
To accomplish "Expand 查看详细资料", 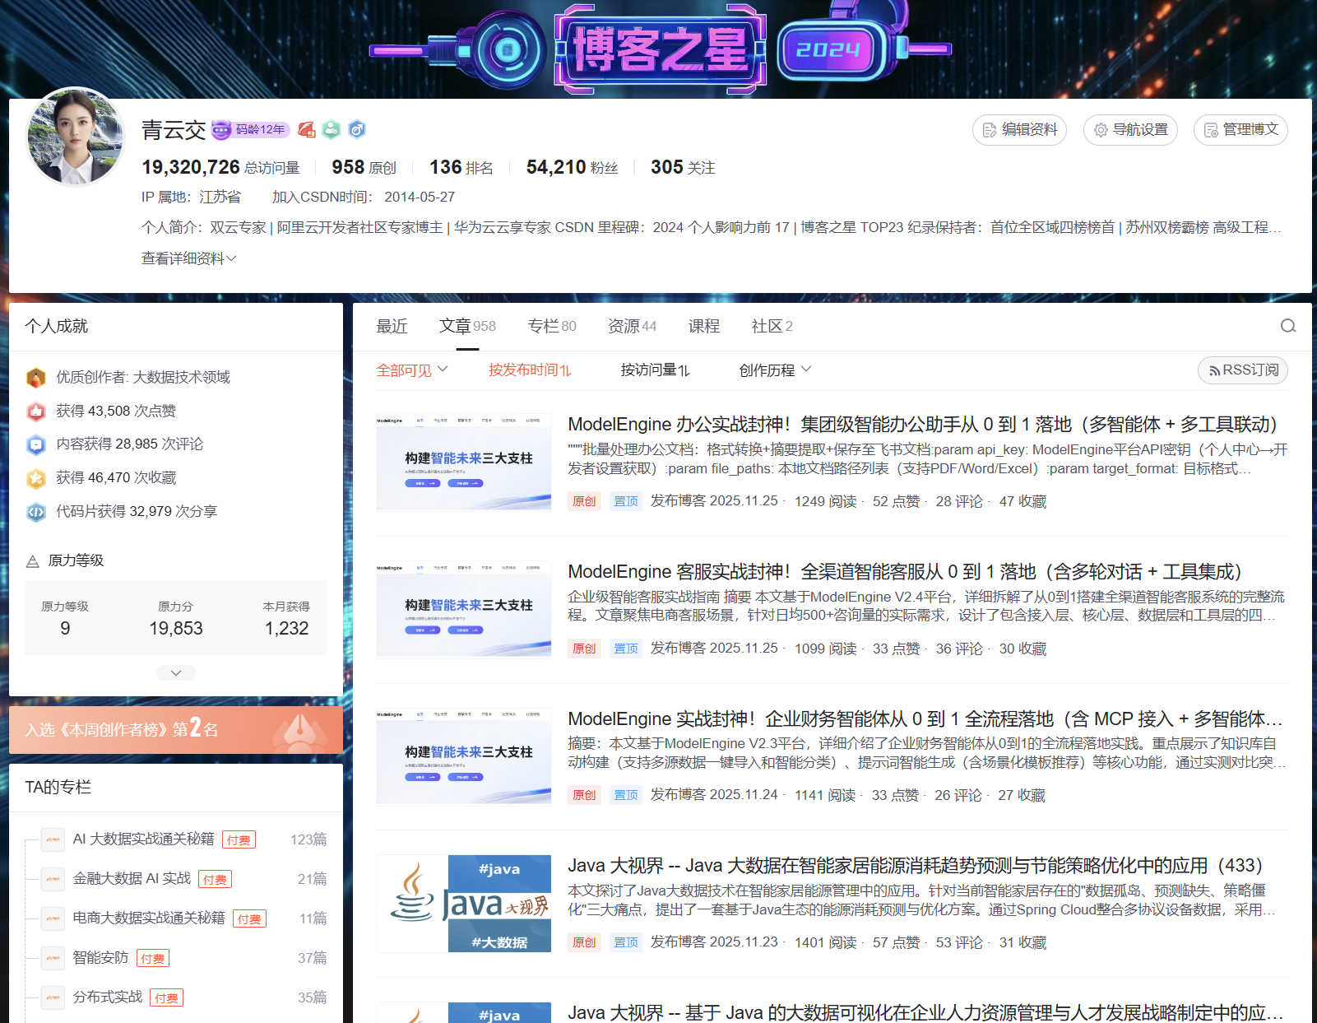I will pyautogui.click(x=188, y=258).
